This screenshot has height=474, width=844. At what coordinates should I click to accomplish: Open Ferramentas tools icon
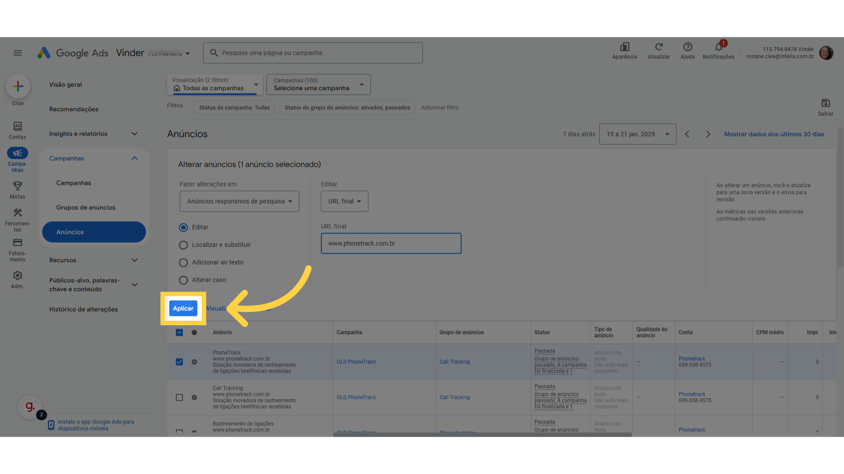tap(18, 212)
